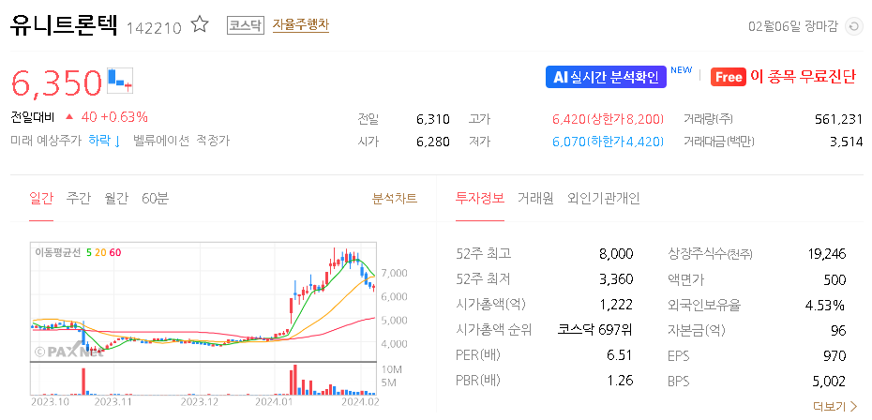The image size is (872, 420).
Task: Select the 일간 chart tab
Action: (41, 199)
